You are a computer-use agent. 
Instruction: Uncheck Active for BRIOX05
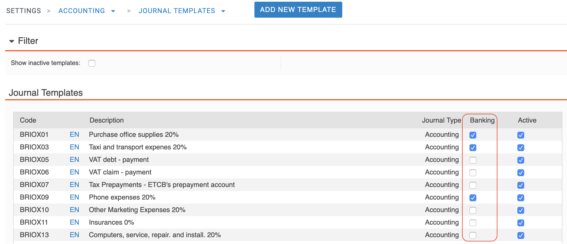(521, 160)
